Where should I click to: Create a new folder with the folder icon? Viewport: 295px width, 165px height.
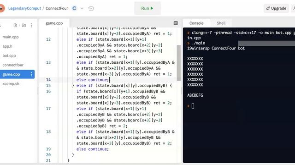point(24,25)
